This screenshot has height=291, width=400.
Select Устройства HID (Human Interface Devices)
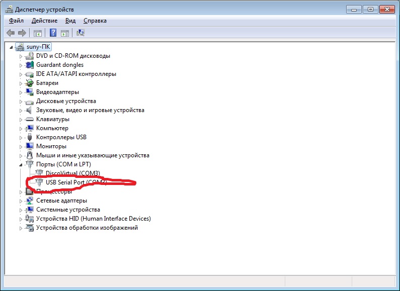(93, 219)
